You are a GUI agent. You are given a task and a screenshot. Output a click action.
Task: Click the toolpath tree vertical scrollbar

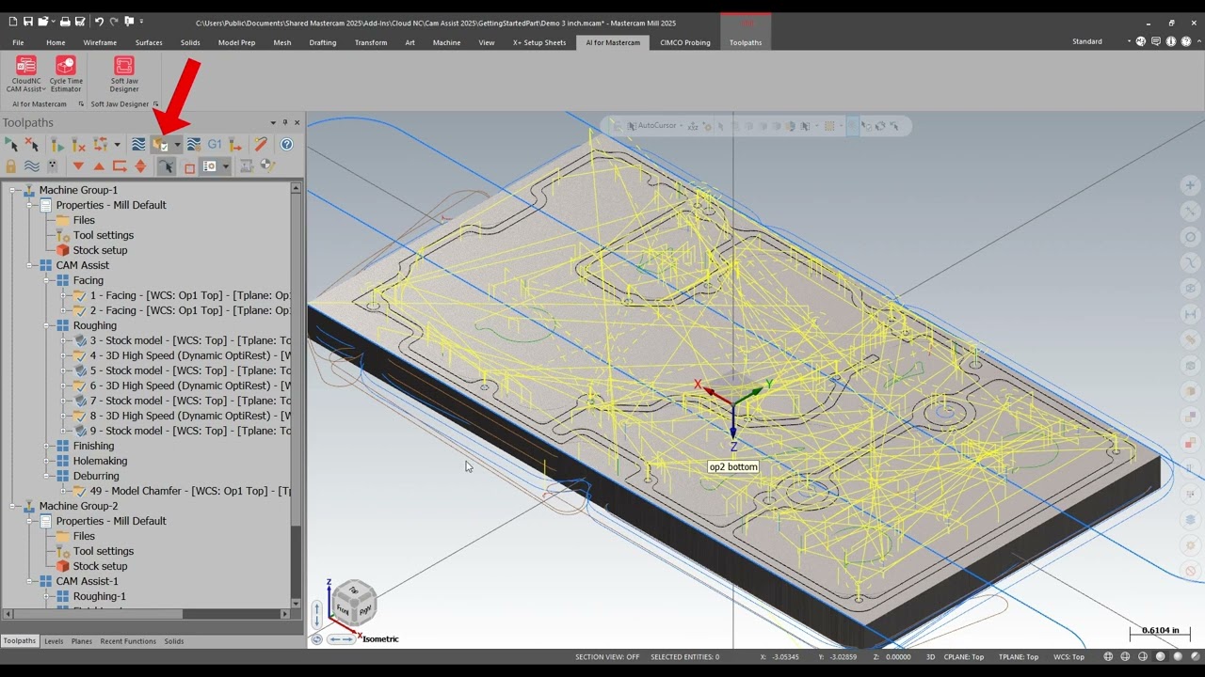[296, 394]
